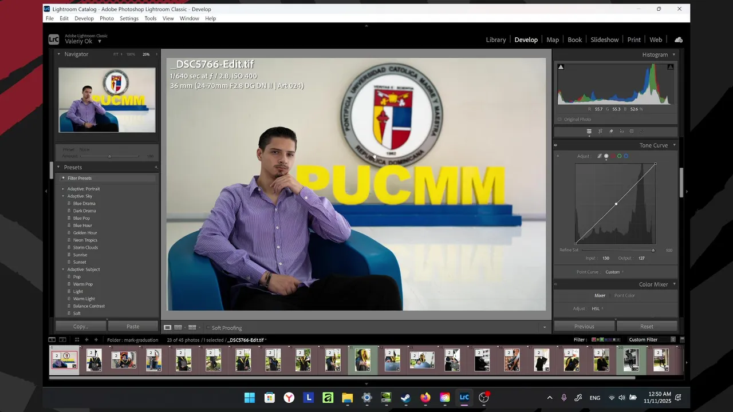Select the Crop Overlay tool icon
Image resolution: width=733 pixels, height=412 pixels.
coord(600,131)
